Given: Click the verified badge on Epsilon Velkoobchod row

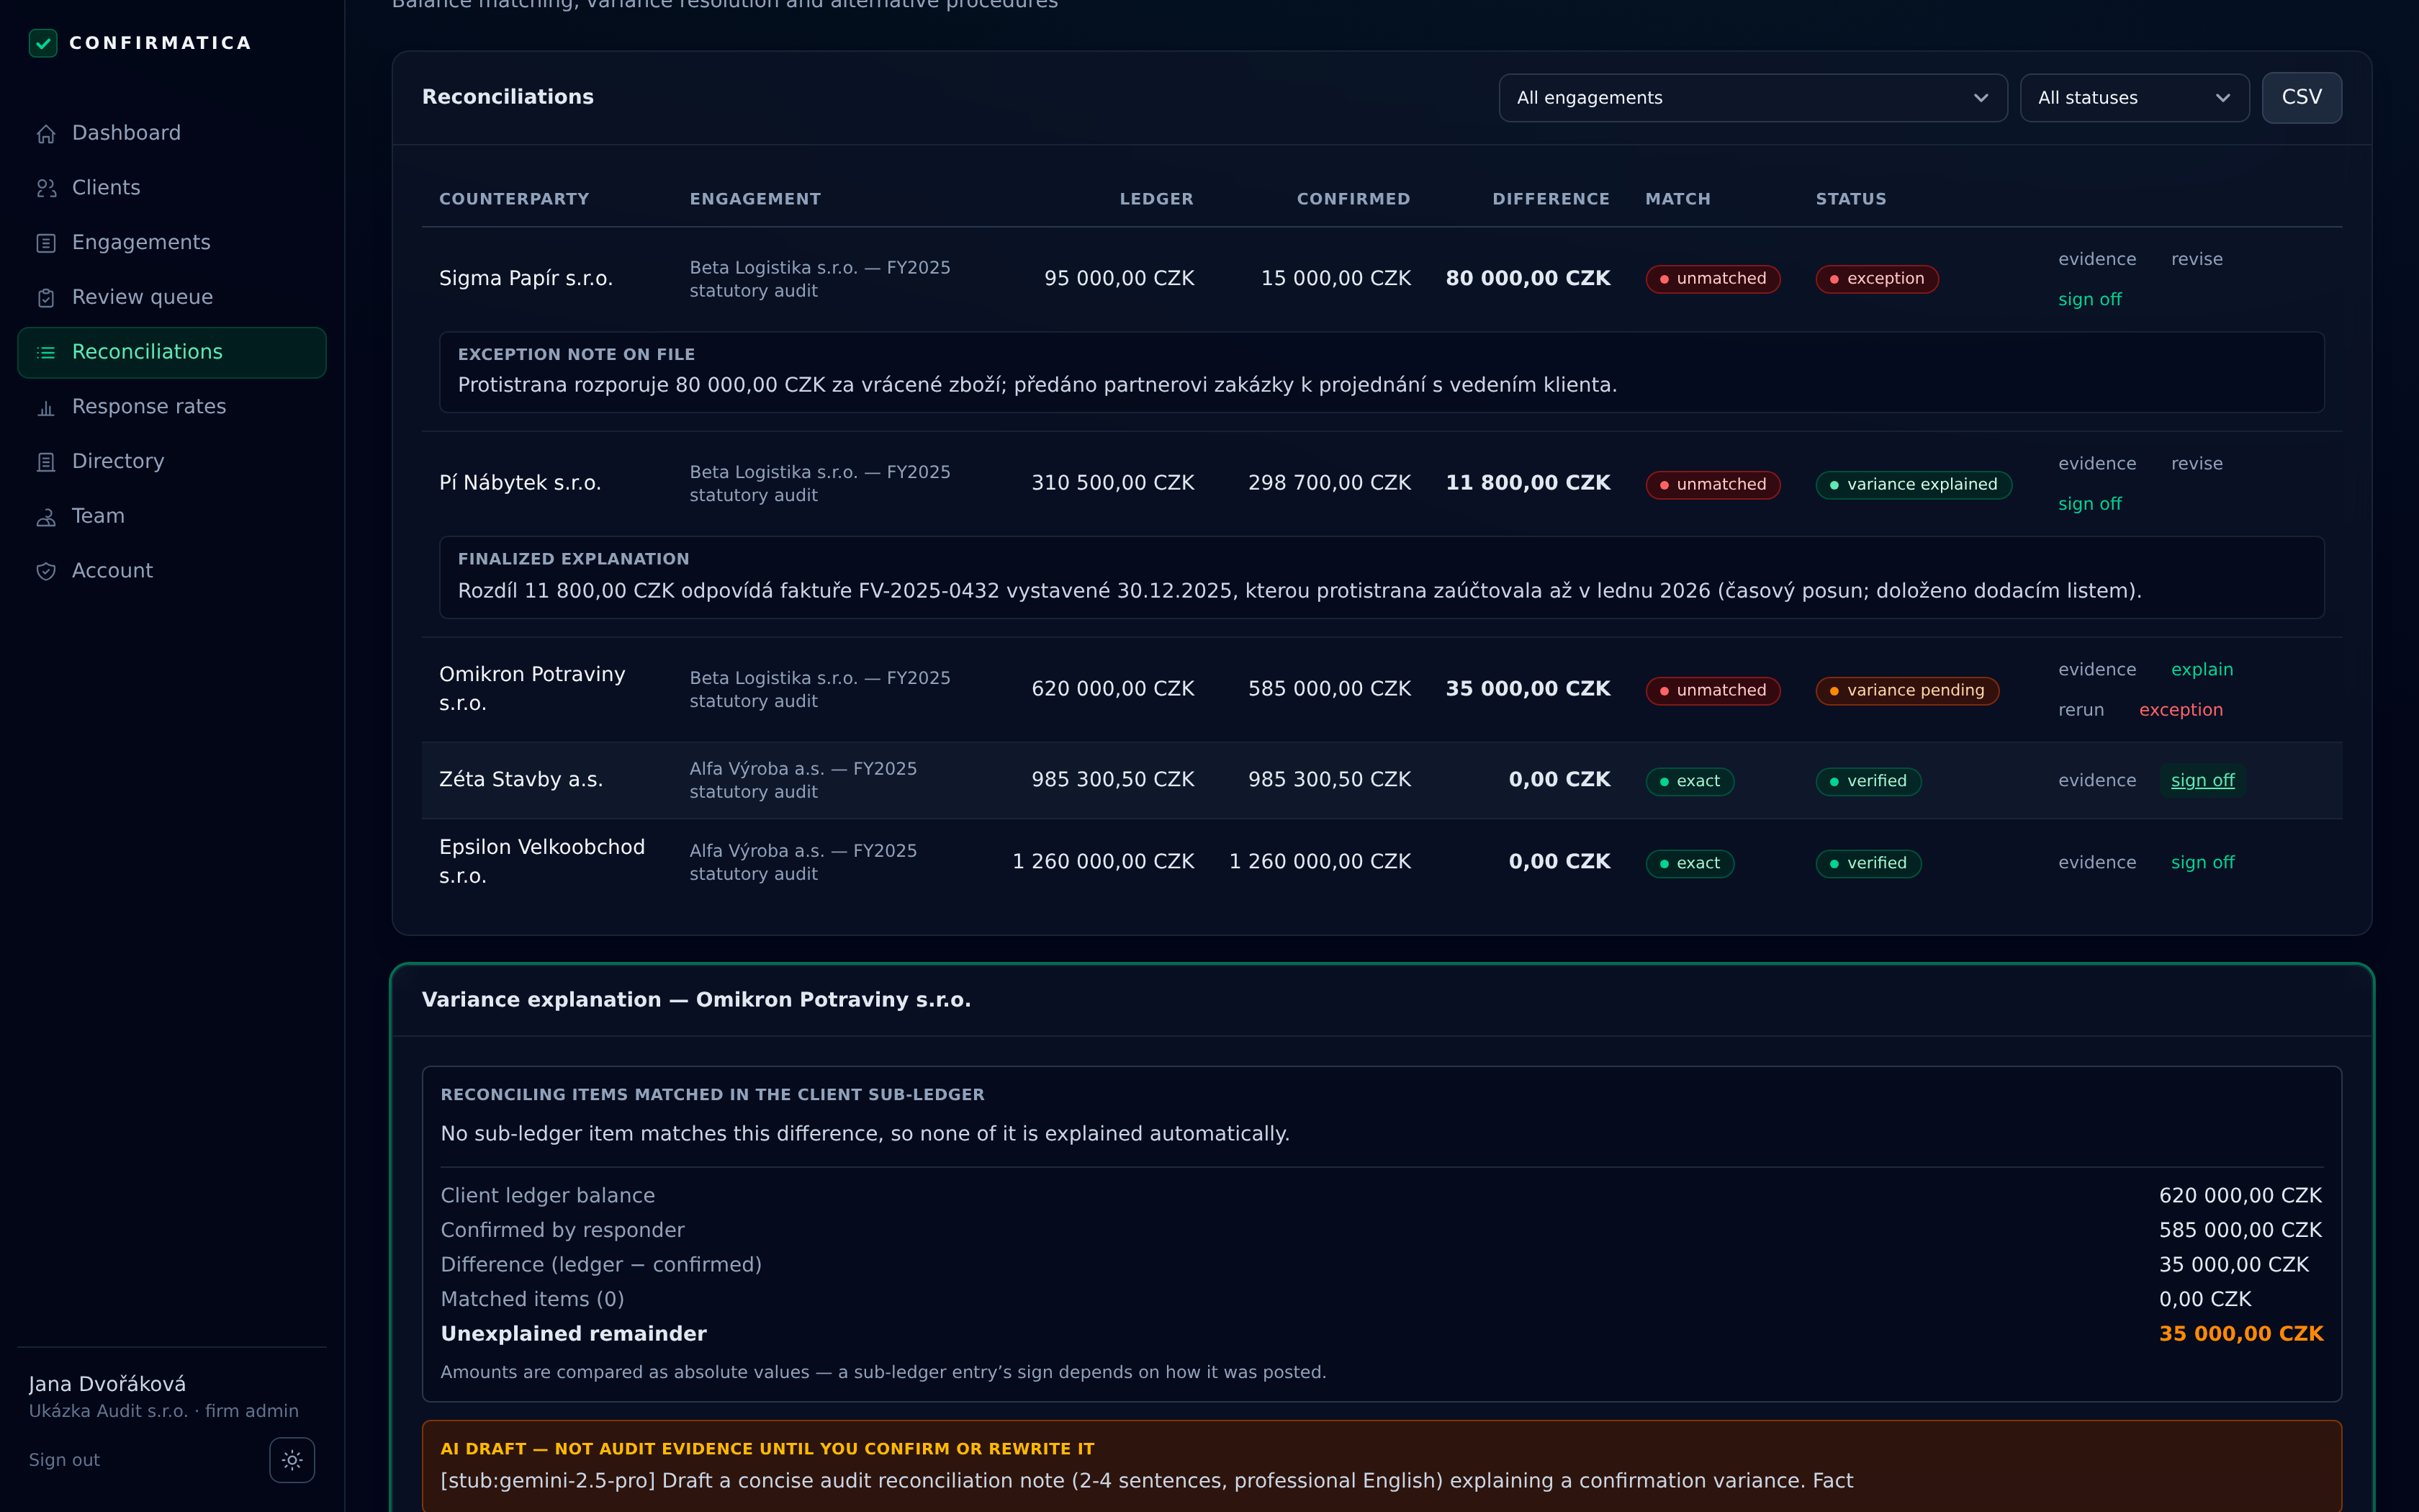Looking at the screenshot, I should click(x=1868, y=863).
